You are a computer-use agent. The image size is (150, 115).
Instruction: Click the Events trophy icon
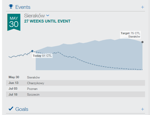tap(11, 6)
